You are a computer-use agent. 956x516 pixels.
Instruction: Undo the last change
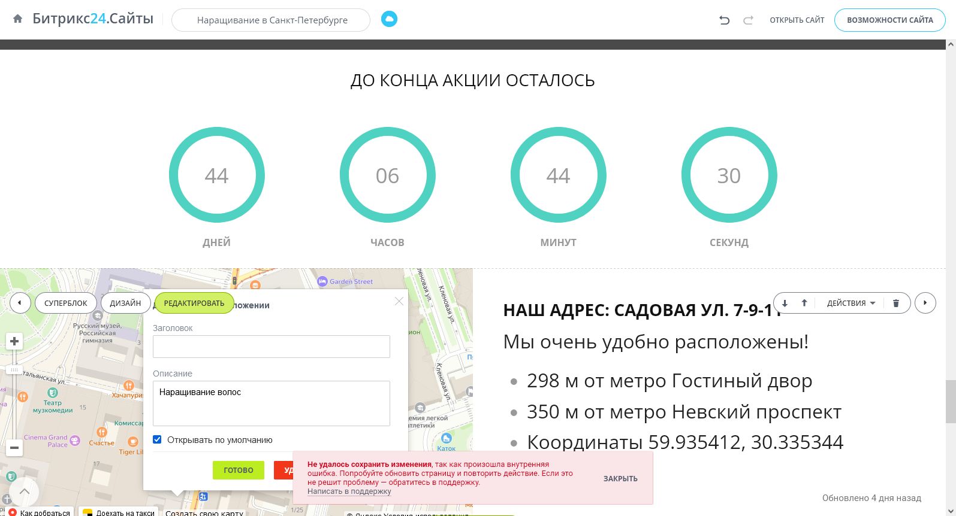(x=724, y=20)
